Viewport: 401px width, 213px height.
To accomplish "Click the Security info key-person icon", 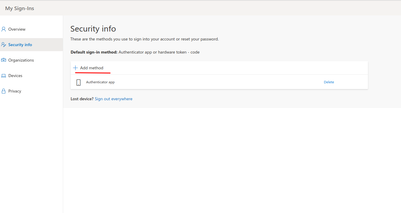I will coord(4,45).
